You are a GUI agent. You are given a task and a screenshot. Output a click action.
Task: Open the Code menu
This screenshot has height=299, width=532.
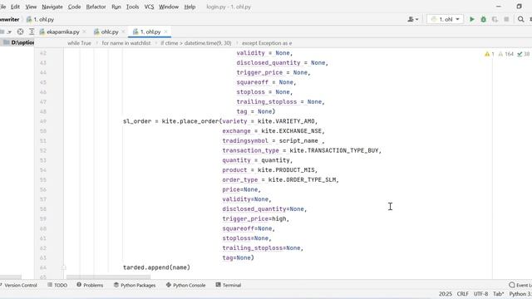pyautogui.click(x=74, y=7)
